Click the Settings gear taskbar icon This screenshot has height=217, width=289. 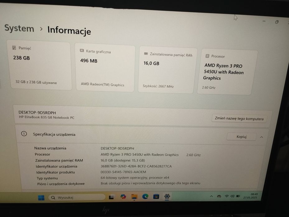[x=167, y=196]
